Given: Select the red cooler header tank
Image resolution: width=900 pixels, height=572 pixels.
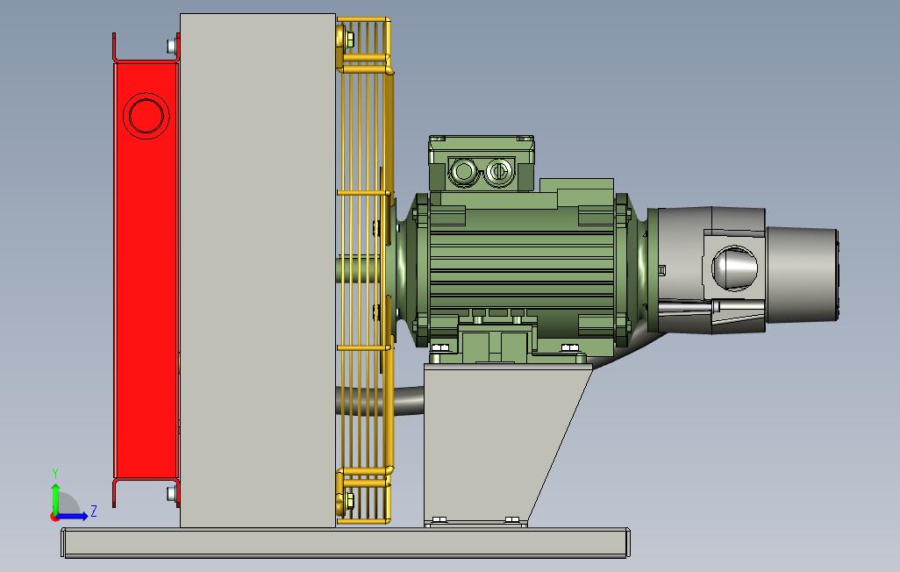Looking at the screenshot, I should coord(146,270).
